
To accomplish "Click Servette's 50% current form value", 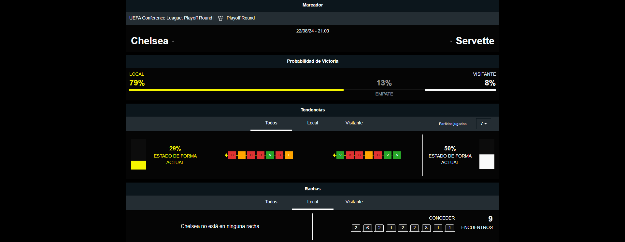I will (450, 148).
